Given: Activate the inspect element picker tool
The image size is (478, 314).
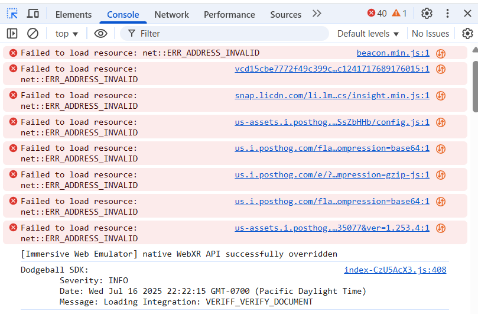Looking at the screenshot, I should tap(12, 14).
